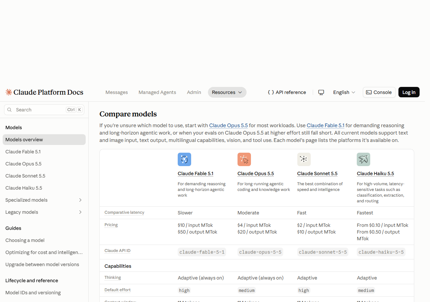Focus the Search input field
This screenshot has height=302, width=430.
click(44, 110)
